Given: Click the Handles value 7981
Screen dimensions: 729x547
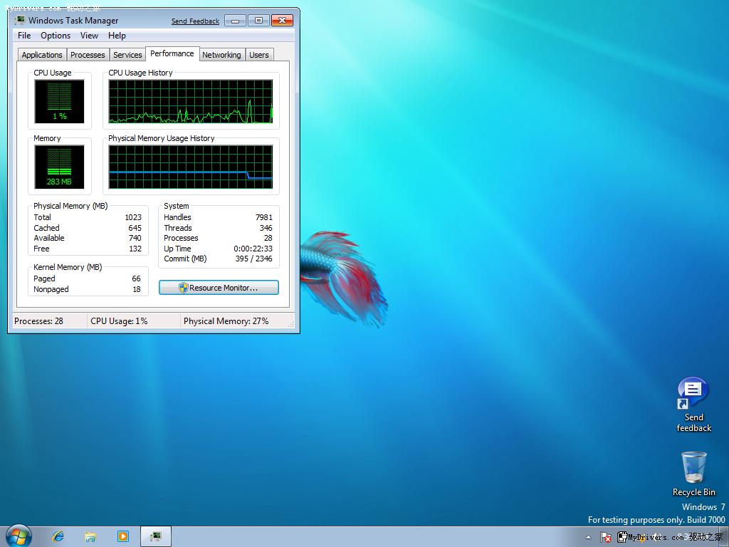Looking at the screenshot, I should pyautogui.click(x=263, y=217).
